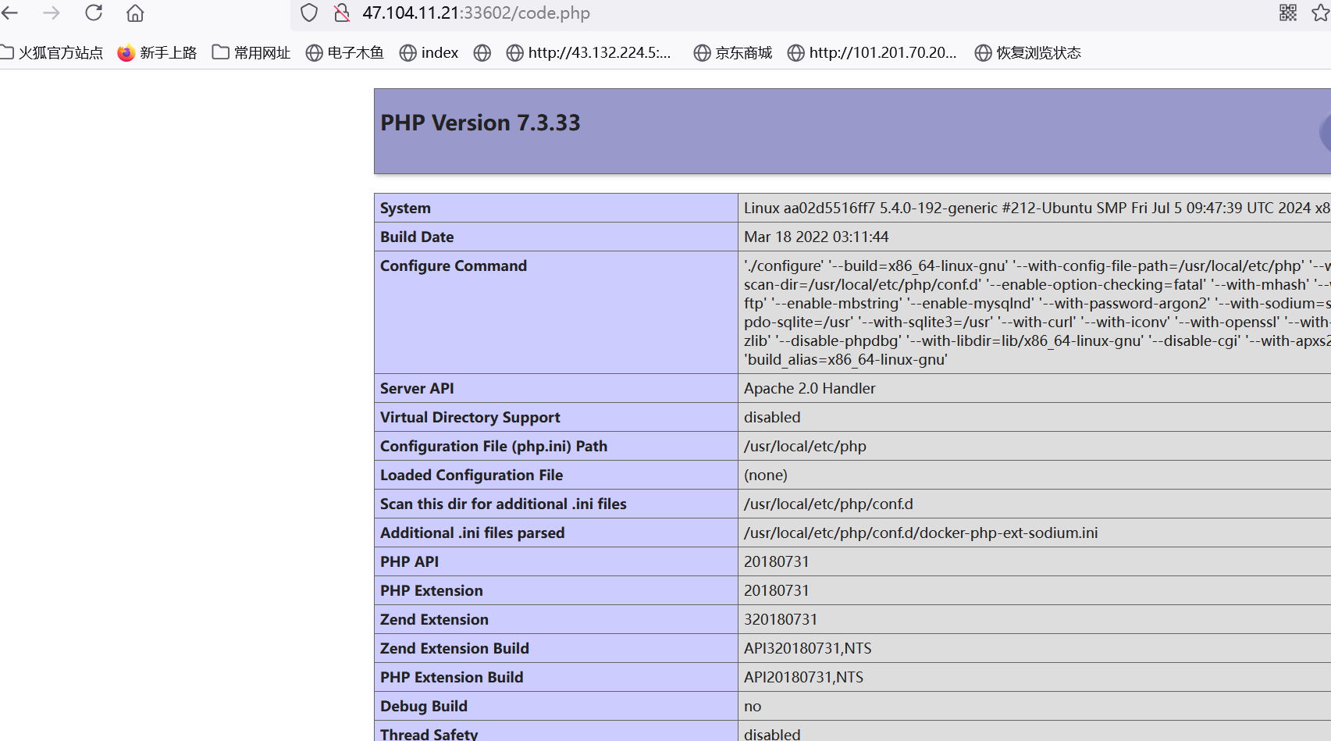Open the 电子木鱼 bookmark
The image size is (1331, 741).
tap(345, 52)
